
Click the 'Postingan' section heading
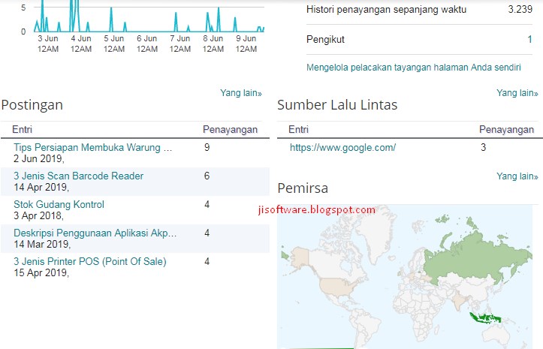32,105
